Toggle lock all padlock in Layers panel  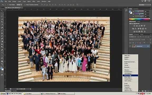[x=140, y=43]
